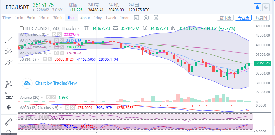Open settings for MA (30, close, 0)
This screenshot has height=135, width=275.
click(x=56, y=47)
